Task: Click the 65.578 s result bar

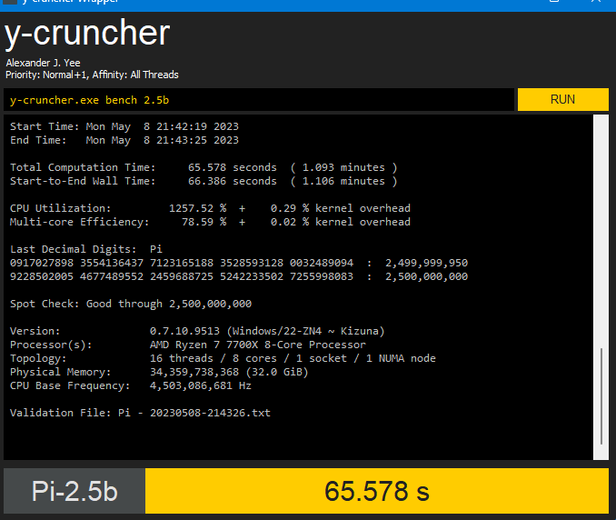Action: click(x=377, y=491)
